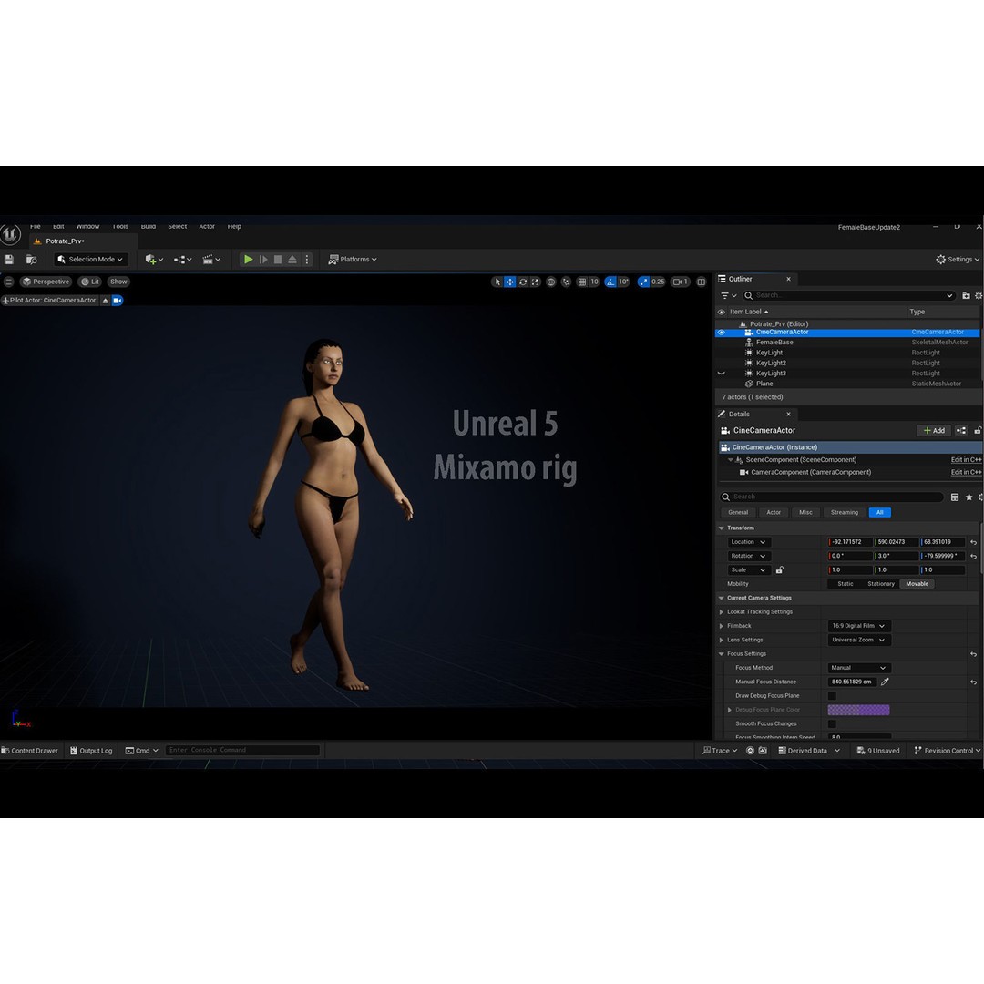Open the content browser folder search icon

(31, 259)
